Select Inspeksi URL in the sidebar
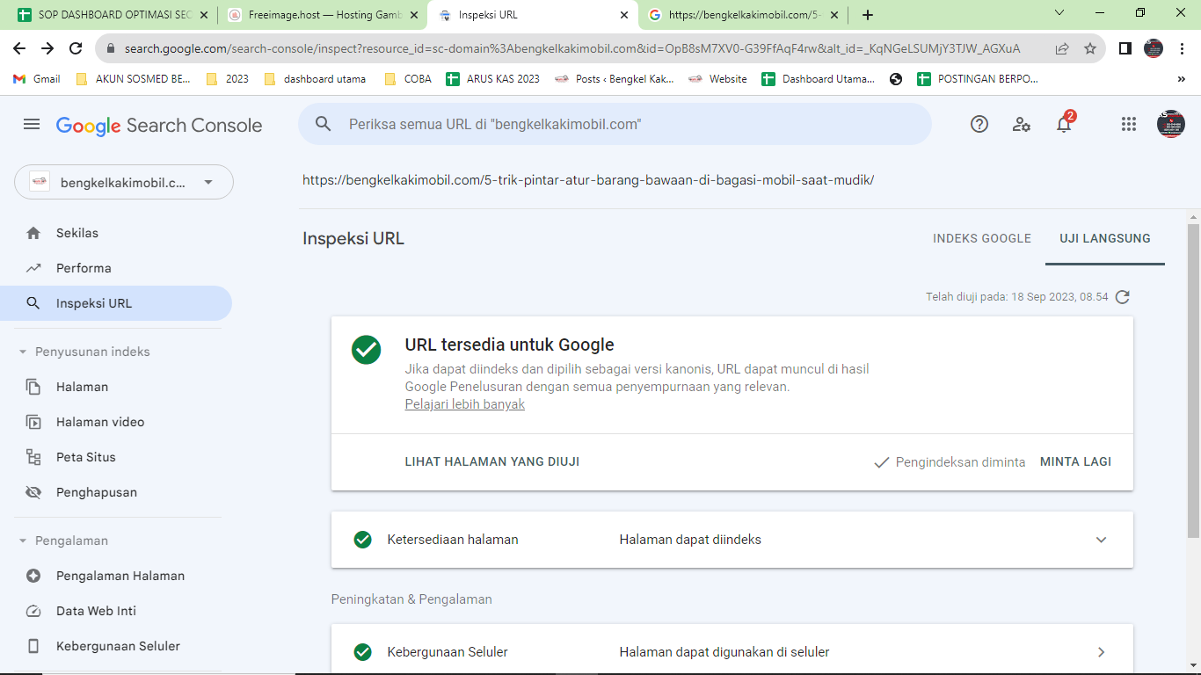The width and height of the screenshot is (1201, 675). 116,303
